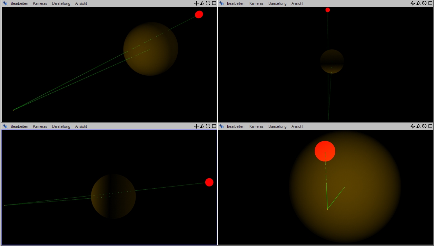Image resolution: width=434 pixels, height=246 pixels.
Task: Open Darstellung menu in top-right viewport
Action: click(x=277, y=3)
